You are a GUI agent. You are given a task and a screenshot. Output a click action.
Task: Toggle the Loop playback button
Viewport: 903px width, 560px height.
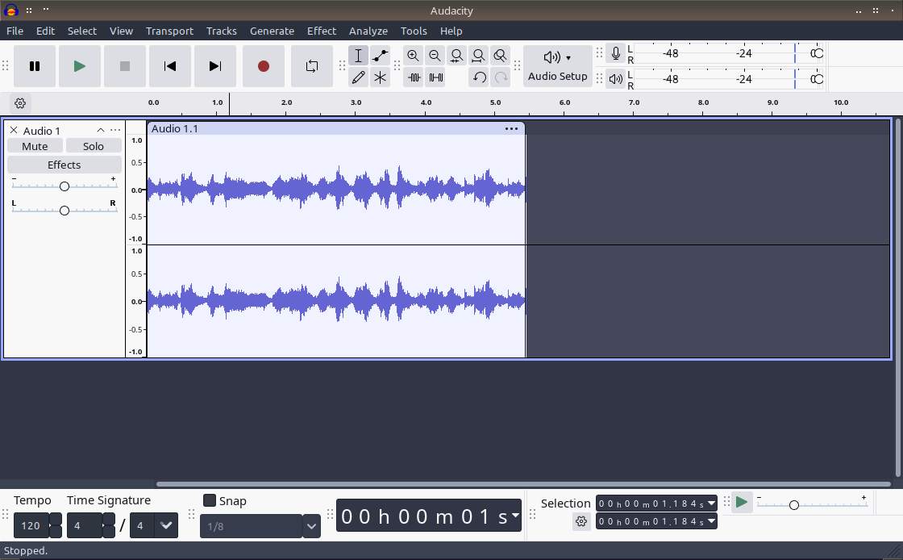click(311, 66)
